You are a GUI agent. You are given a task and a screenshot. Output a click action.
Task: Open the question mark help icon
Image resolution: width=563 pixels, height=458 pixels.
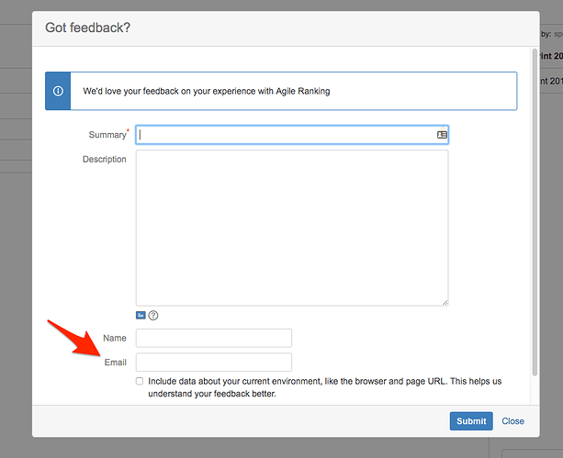click(153, 315)
